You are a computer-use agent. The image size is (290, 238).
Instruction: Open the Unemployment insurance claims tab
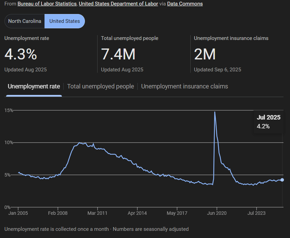click(x=185, y=86)
